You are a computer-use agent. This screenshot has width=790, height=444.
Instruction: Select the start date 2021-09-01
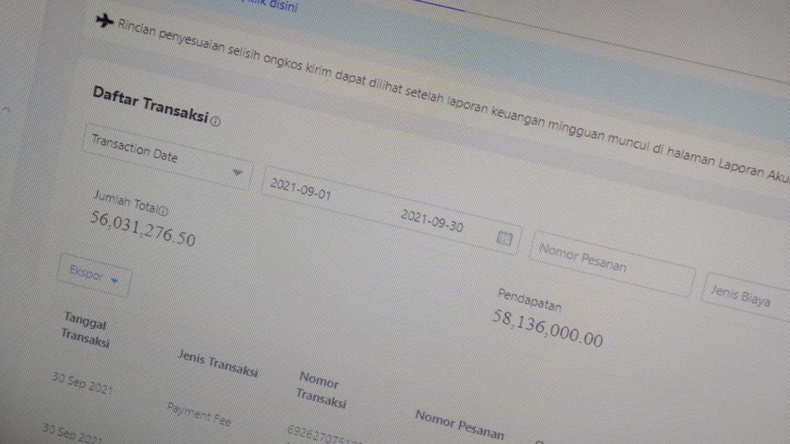point(300,190)
